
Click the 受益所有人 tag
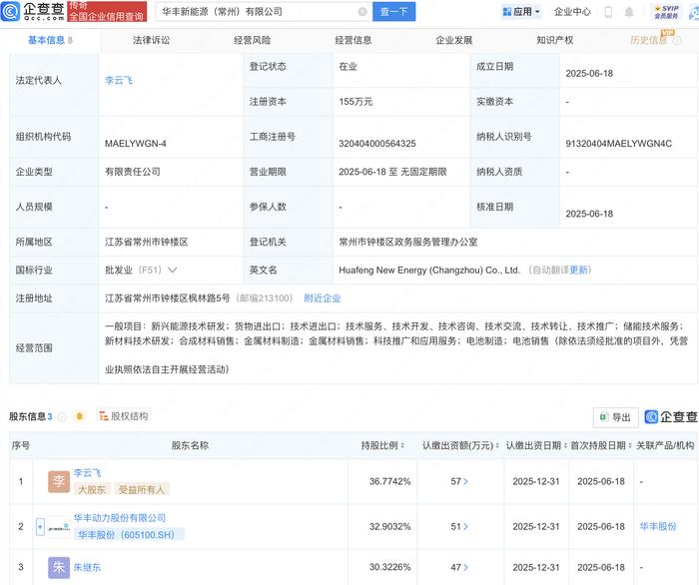142,489
